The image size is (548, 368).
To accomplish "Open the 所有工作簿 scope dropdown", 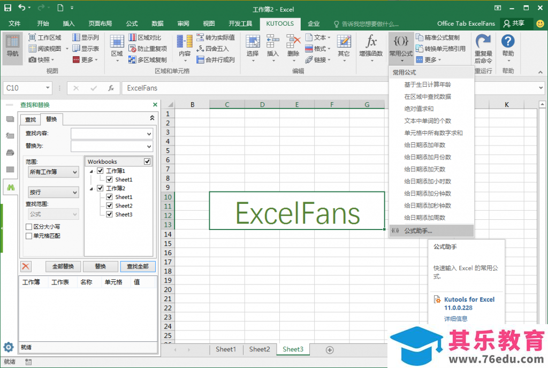I will pos(54,172).
